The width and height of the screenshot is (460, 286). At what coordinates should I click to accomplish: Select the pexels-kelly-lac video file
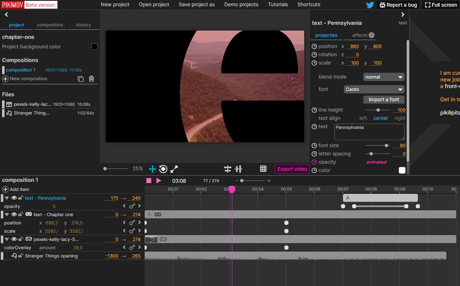(x=50, y=104)
